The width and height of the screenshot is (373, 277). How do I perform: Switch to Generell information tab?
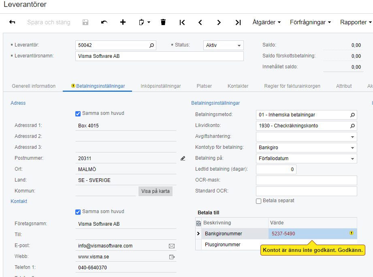click(x=34, y=86)
